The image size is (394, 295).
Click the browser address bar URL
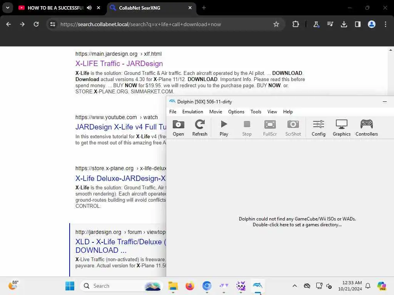click(140, 24)
